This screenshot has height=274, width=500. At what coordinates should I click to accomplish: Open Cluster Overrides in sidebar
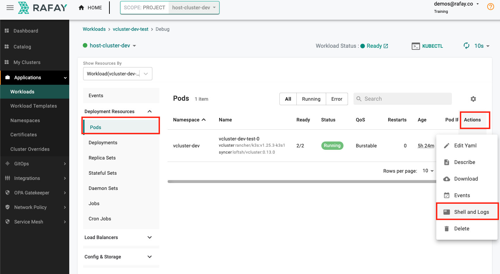[30, 149]
